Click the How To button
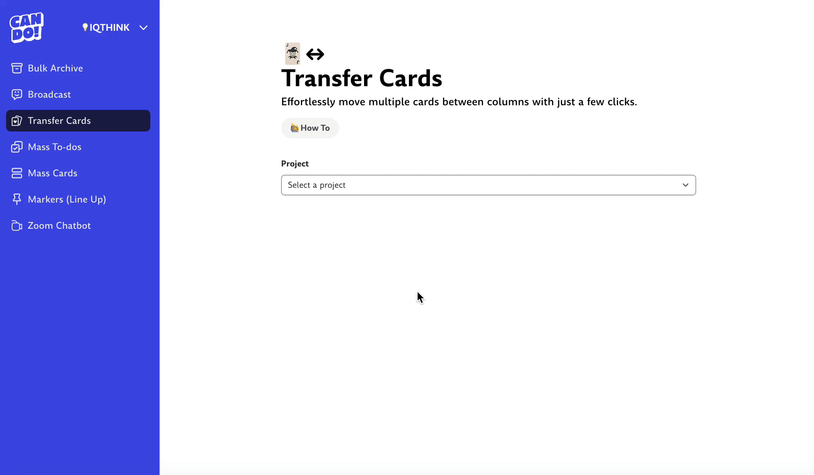The image size is (814, 475). point(310,127)
